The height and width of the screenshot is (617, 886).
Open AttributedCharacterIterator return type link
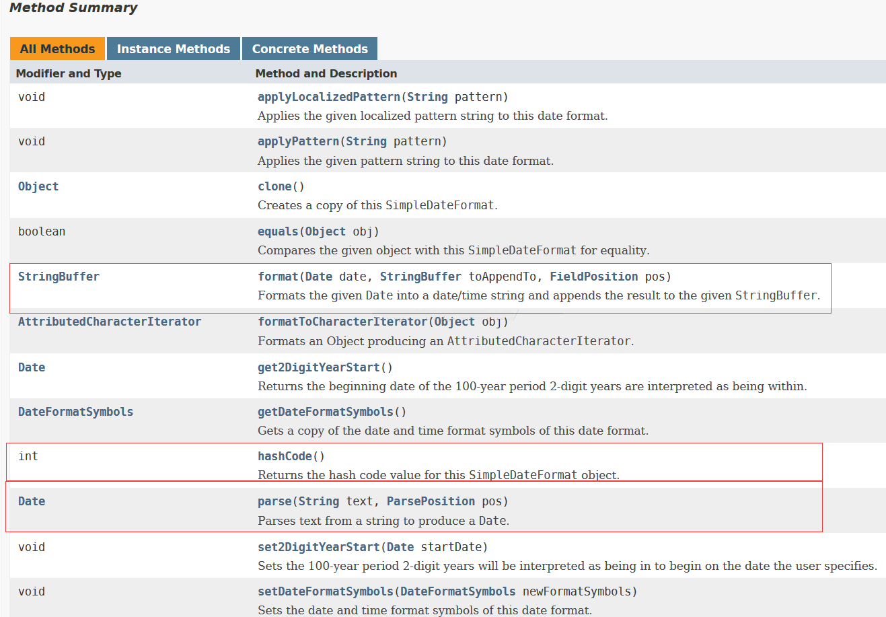pos(110,322)
